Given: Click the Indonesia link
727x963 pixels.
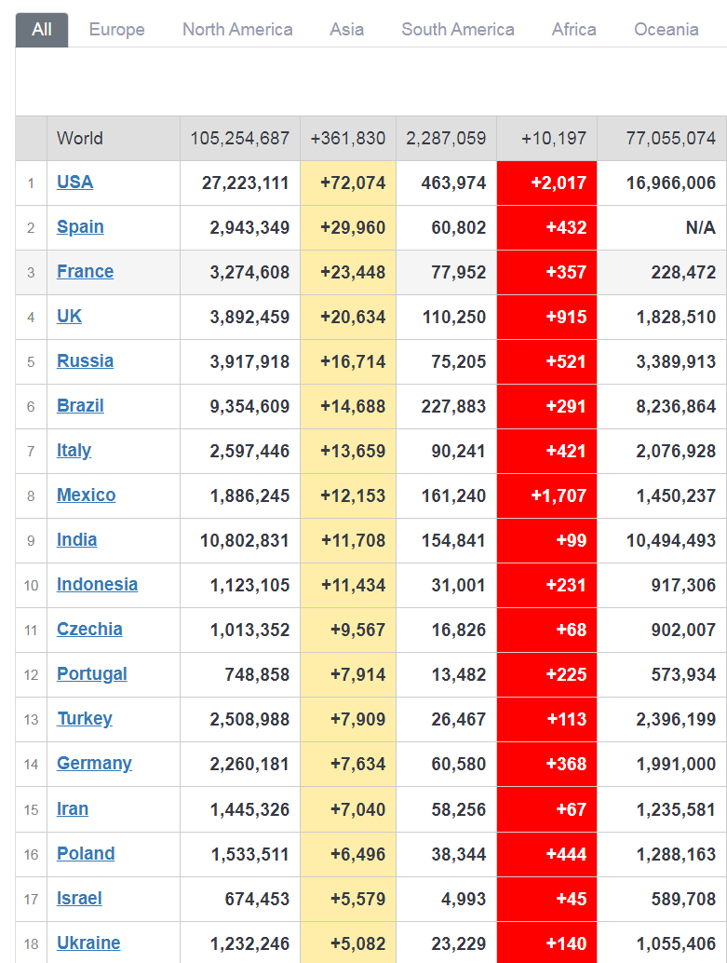Looking at the screenshot, I should pyautogui.click(x=97, y=585).
